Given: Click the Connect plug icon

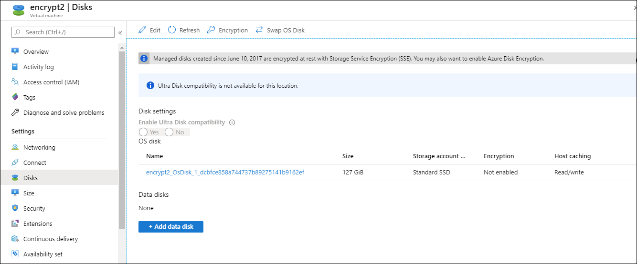Looking at the screenshot, I should (15, 162).
